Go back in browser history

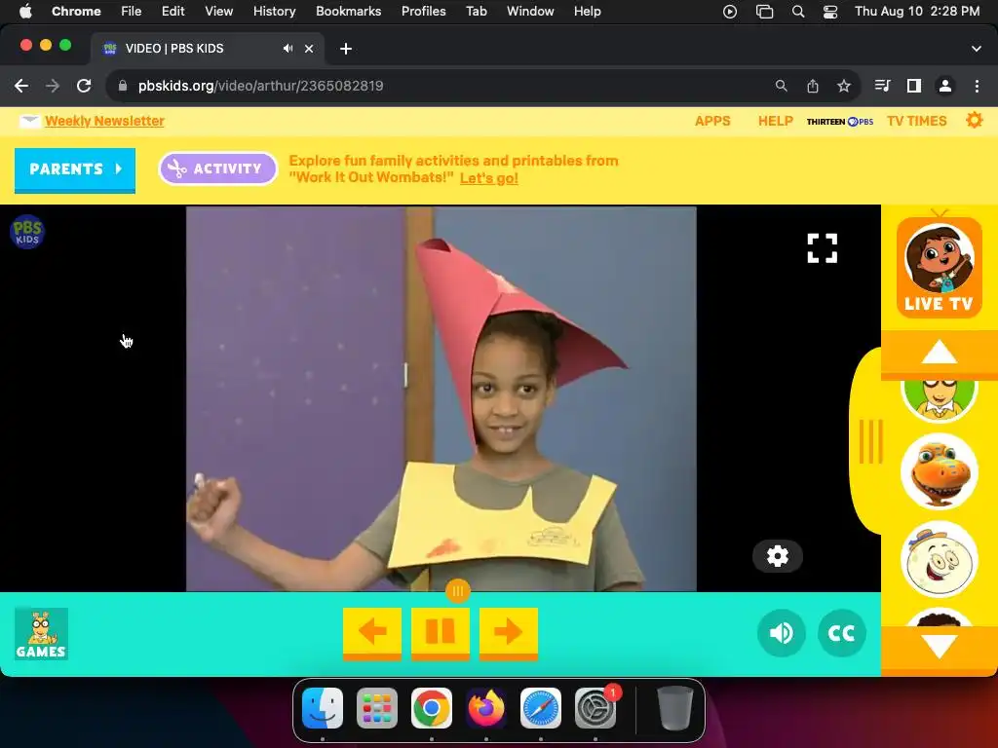[21, 86]
